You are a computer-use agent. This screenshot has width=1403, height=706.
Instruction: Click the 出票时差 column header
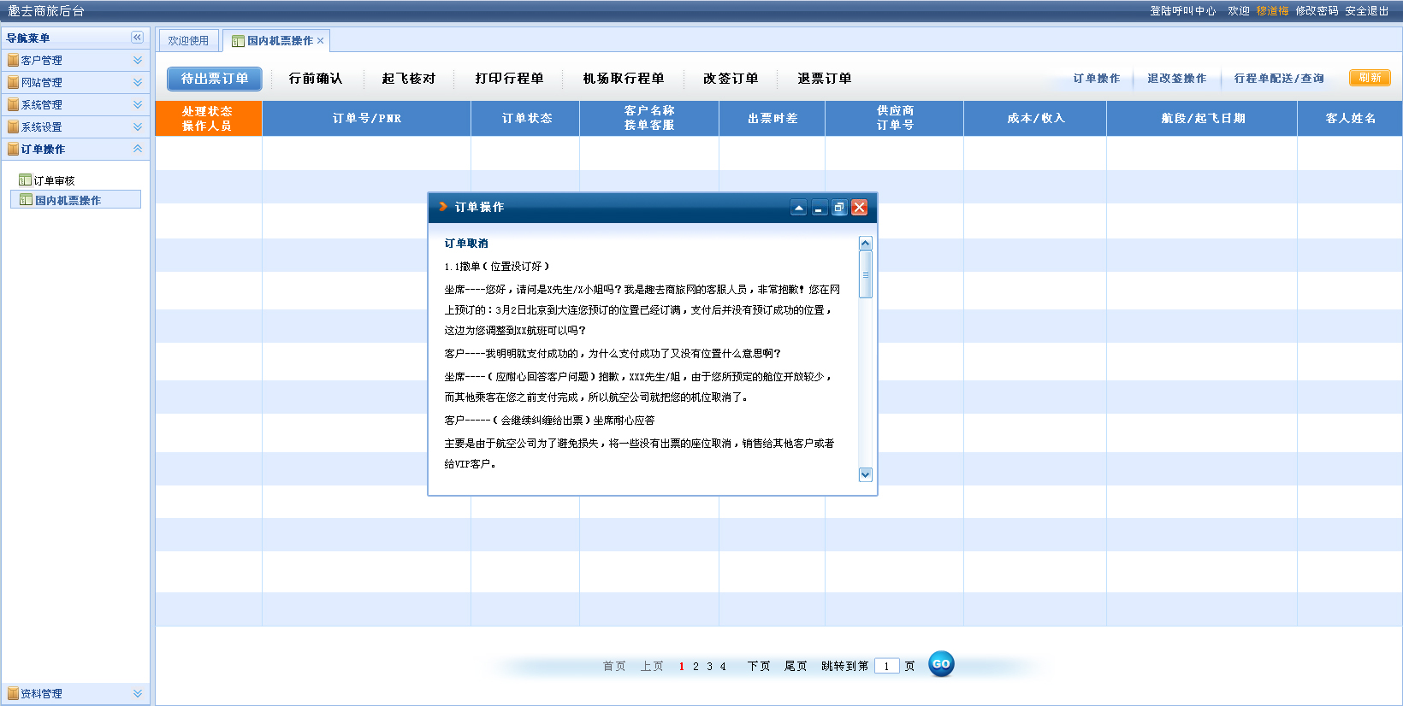pos(773,118)
